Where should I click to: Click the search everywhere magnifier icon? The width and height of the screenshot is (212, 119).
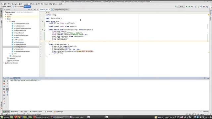tap(211, 7)
